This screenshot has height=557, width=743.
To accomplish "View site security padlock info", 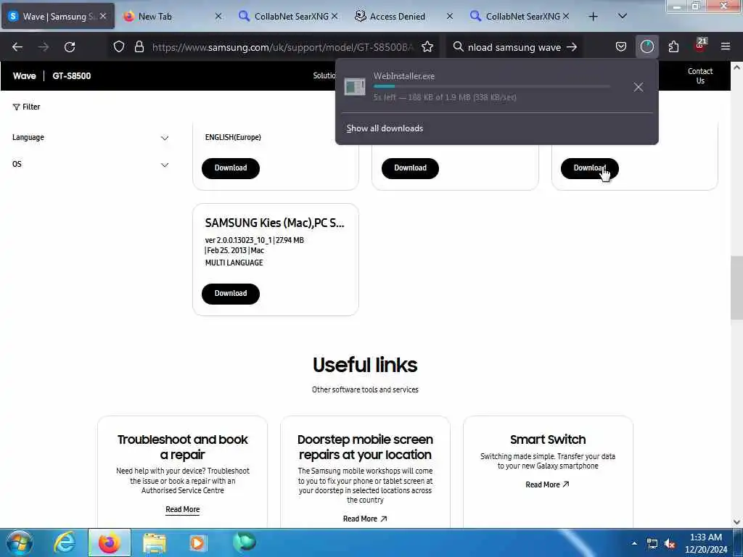I will (x=139, y=47).
